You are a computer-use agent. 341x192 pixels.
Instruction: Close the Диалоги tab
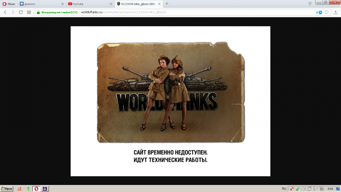63,4
